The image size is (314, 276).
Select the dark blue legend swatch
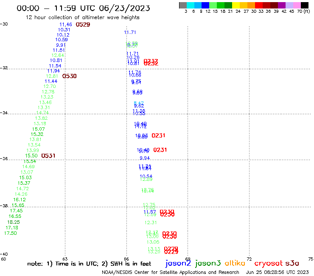pos(205,5)
